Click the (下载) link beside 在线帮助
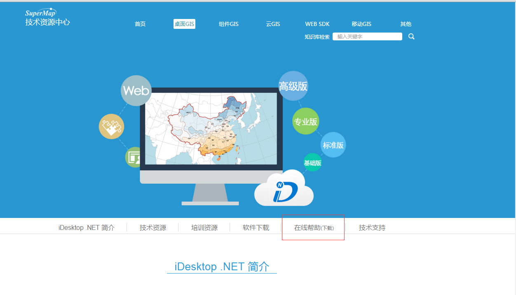This screenshot has width=516, height=295. tap(328, 228)
